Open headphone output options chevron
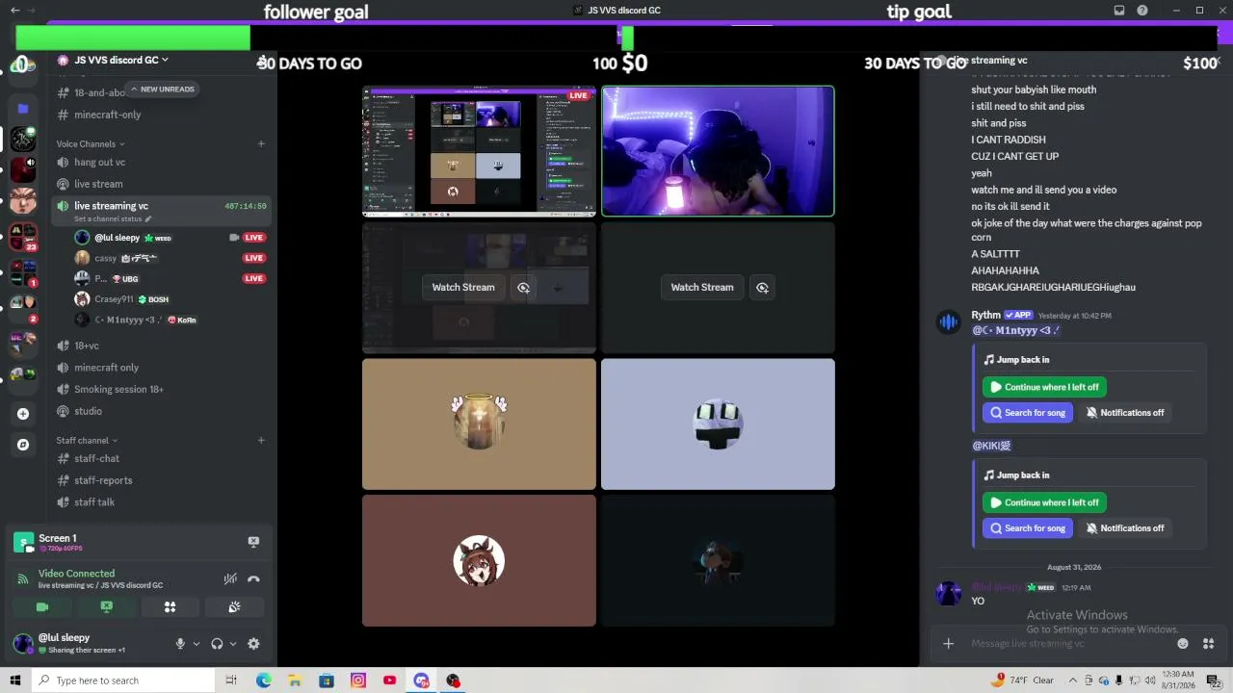1233x693 pixels. tap(233, 644)
